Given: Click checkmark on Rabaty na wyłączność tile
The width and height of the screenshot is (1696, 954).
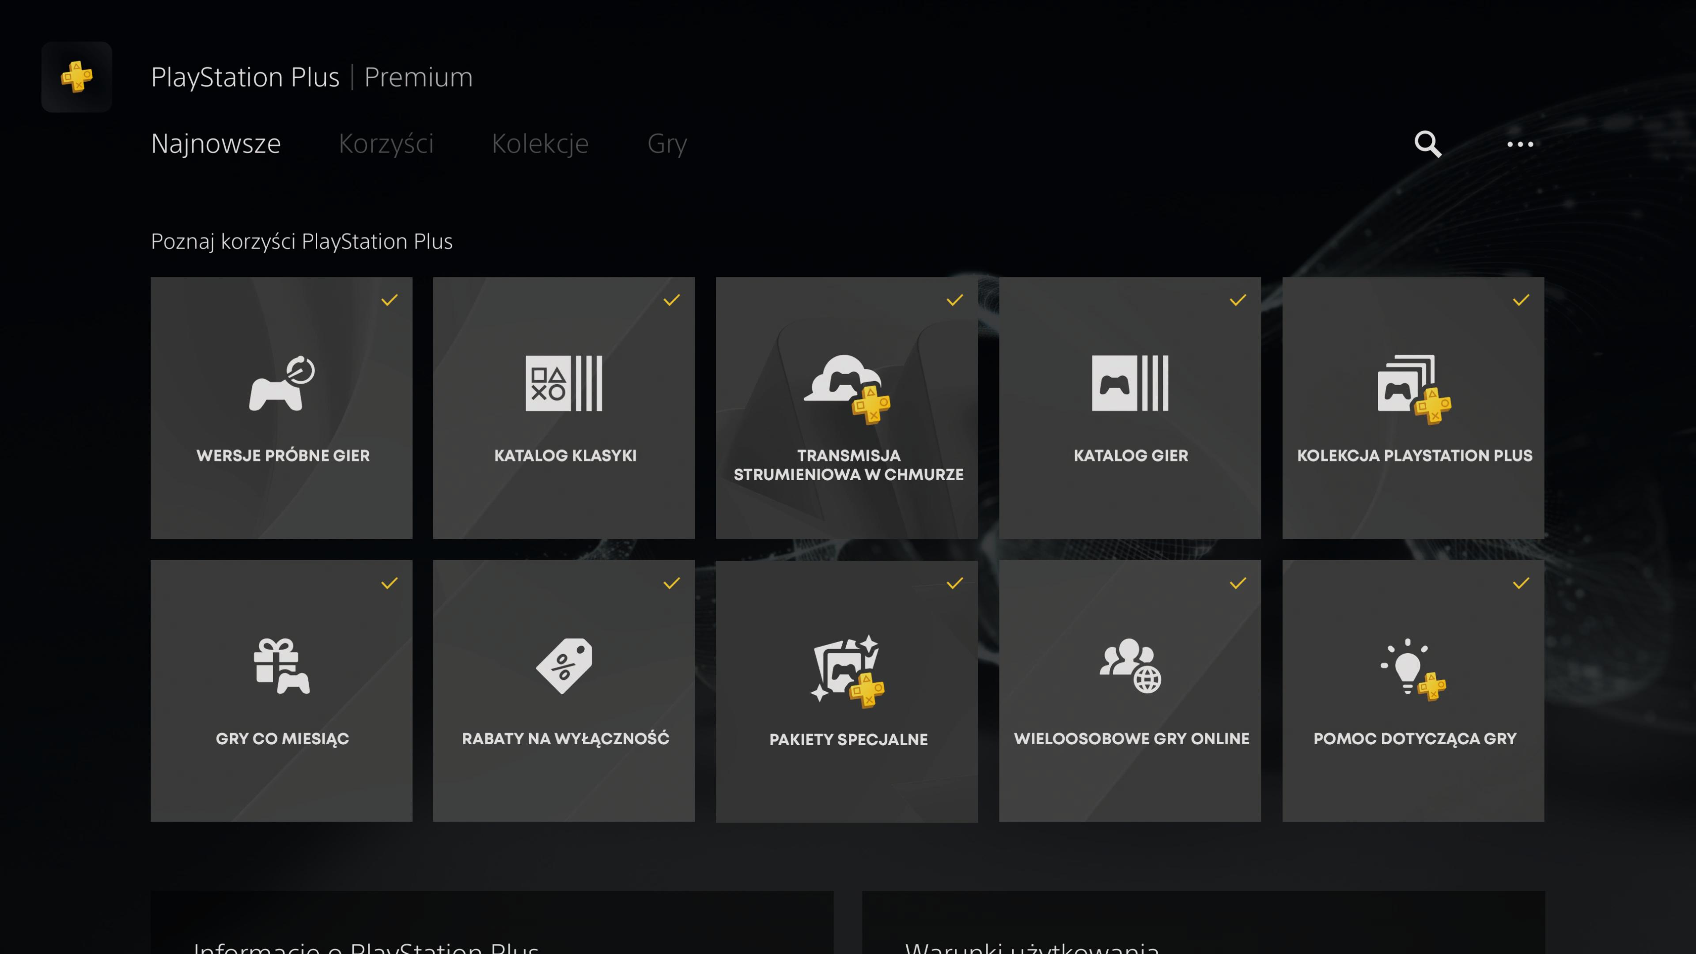Looking at the screenshot, I should [671, 583].
